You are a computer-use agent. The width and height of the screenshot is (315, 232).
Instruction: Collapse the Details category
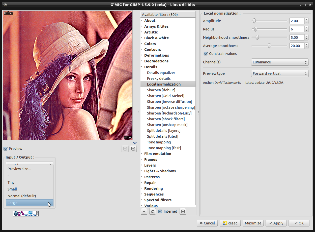pos(141,67)
